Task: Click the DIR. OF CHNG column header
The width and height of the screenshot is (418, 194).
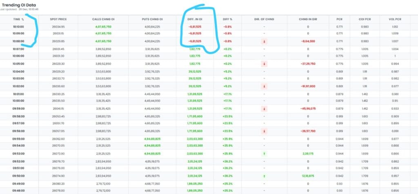Action: (264, 19)
